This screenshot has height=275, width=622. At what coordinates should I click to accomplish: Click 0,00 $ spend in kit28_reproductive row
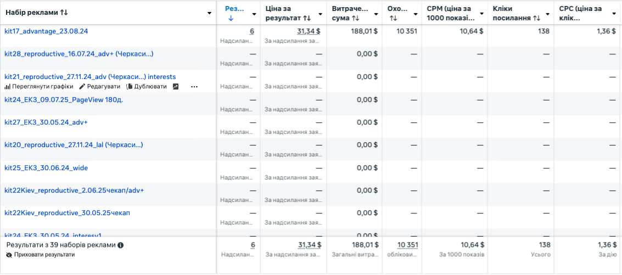pyautogui.click(x=367, y=54)
